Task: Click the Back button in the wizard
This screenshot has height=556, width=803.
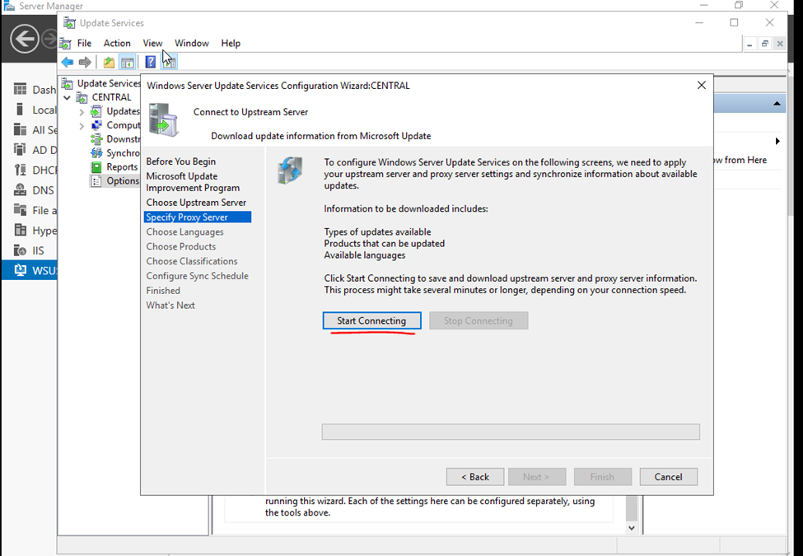Action: coord(474,477)
